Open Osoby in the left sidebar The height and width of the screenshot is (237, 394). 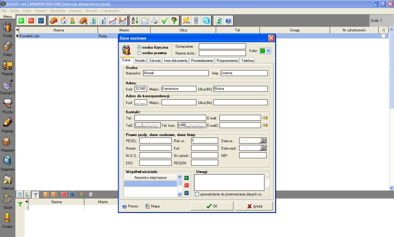(x=8, y=30)
